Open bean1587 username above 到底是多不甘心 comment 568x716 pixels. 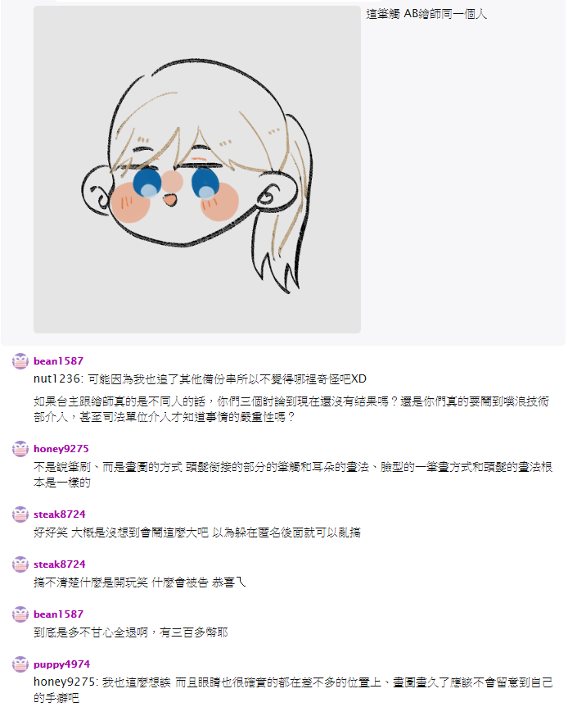(x=58, y=614)
